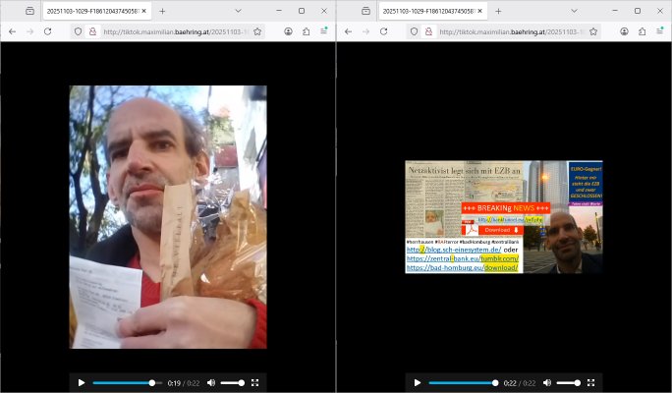
Task: Toggle fullscreen for the left video
Action: point(255,382)
